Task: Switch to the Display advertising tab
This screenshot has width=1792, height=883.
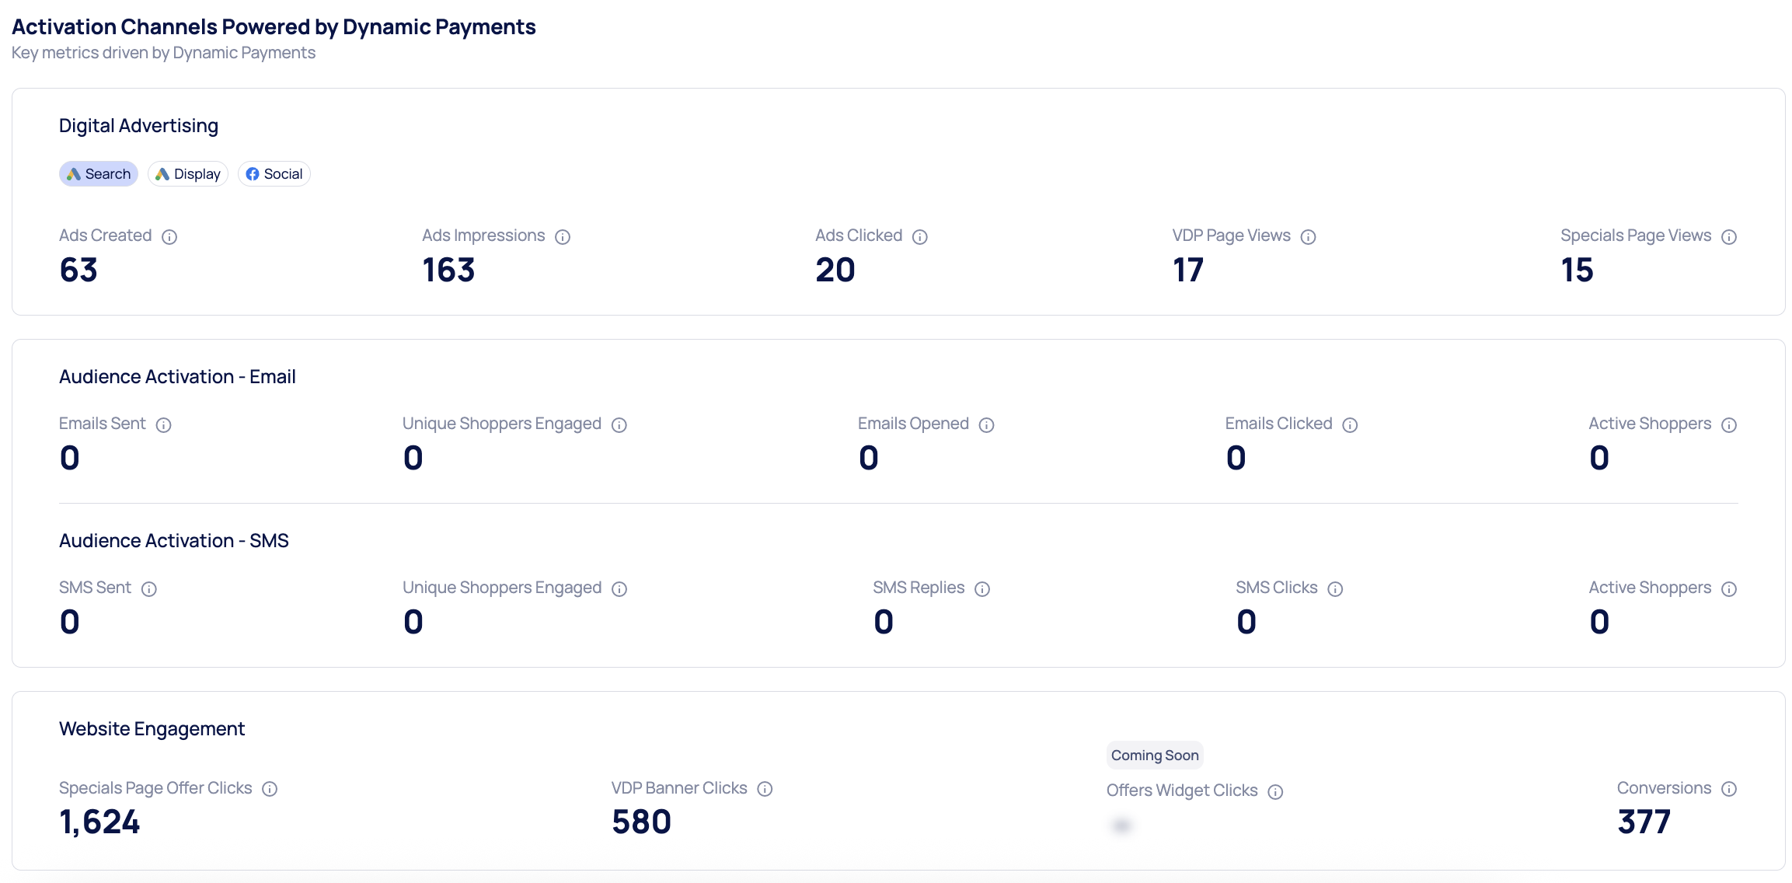Action: pyautogui.click(x=188, y=174)
